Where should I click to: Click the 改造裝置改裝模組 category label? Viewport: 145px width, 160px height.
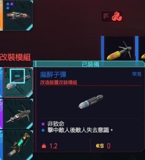(58, 82)
